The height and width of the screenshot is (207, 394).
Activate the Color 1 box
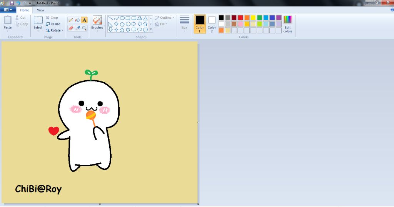click(x=200, y=24)
